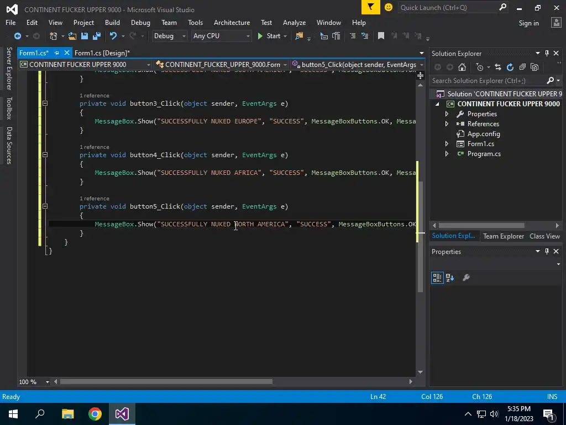
Task: Open the Architecture menu
Action: point(232,22)
